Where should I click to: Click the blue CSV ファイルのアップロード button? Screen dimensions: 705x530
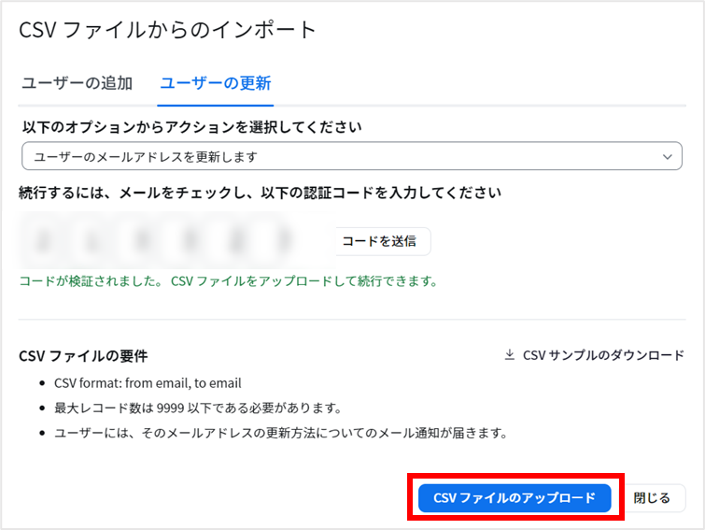[x=515, y=497]
